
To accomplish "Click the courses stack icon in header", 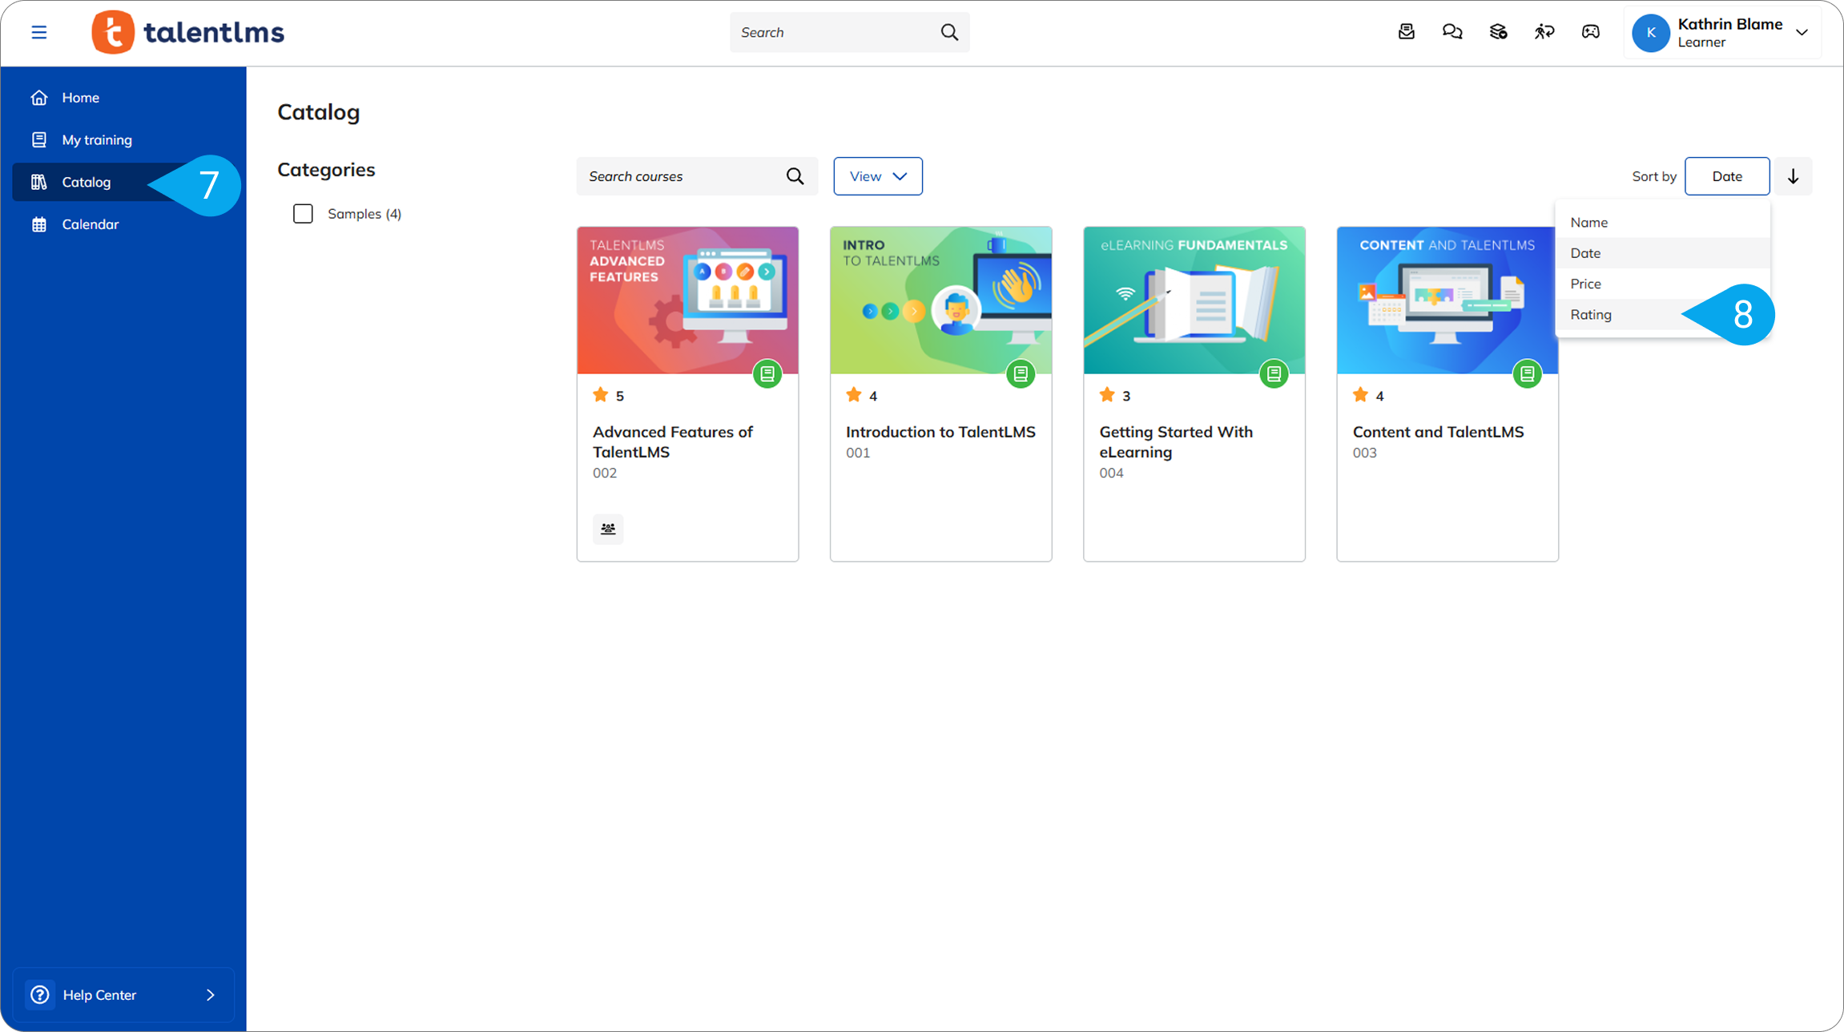I will (x=1498, y=32).
